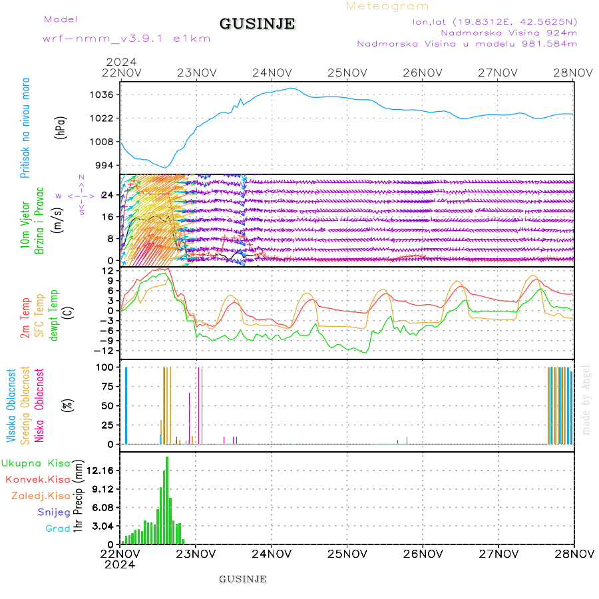Click the "Meteogram" heading text
The height and width of the screenshot is (599, 599).
pos(387,6)
